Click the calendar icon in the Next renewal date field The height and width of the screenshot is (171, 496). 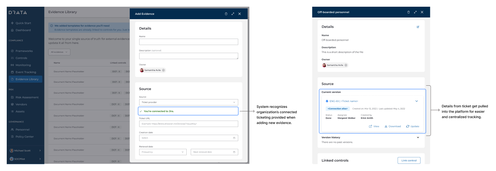point(234,152)
